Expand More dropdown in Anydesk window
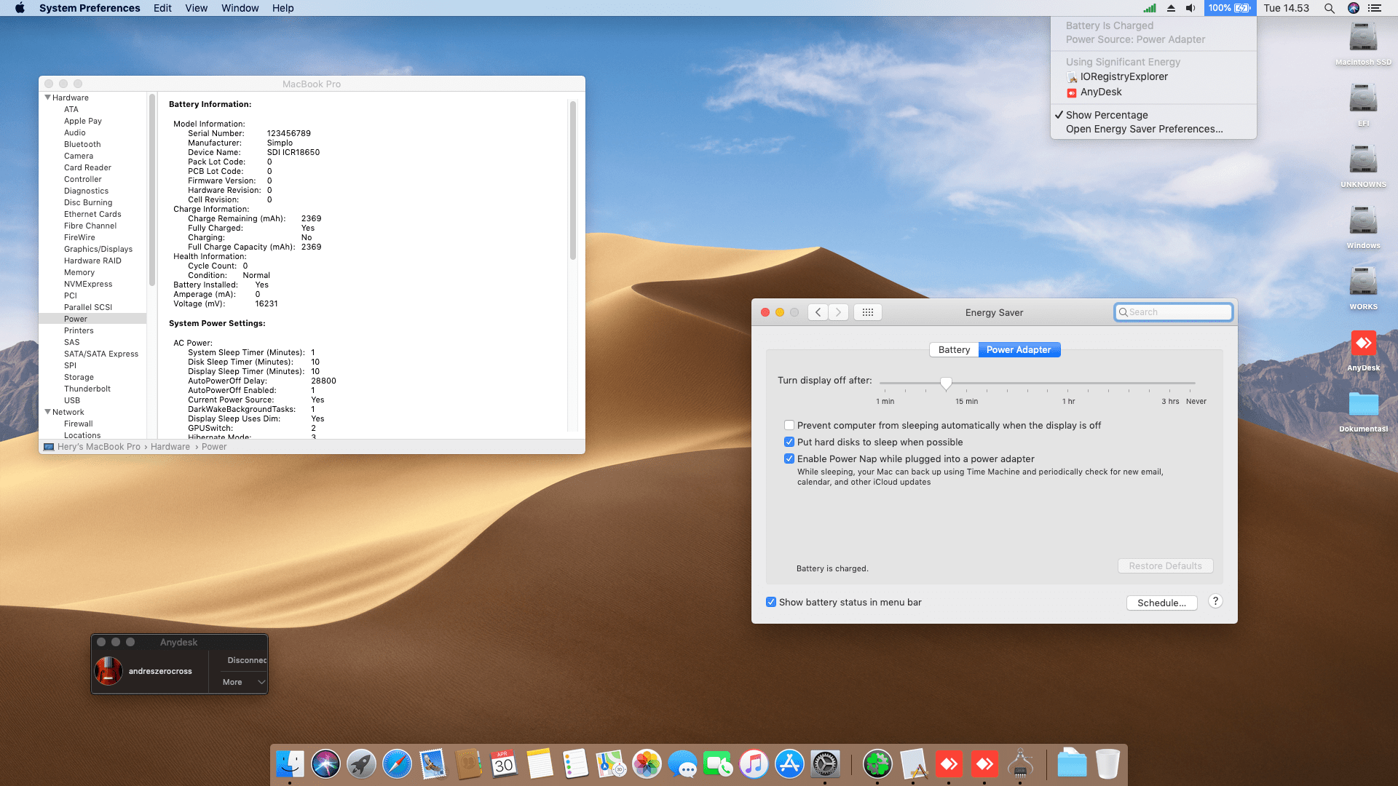 pos(243,682)
